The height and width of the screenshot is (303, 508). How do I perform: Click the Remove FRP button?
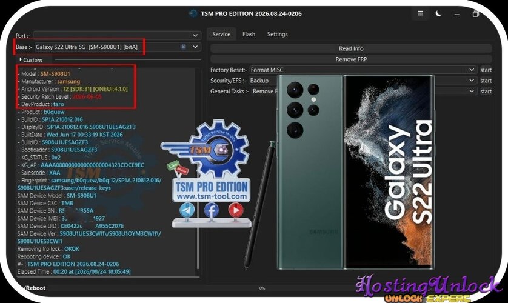351,59
